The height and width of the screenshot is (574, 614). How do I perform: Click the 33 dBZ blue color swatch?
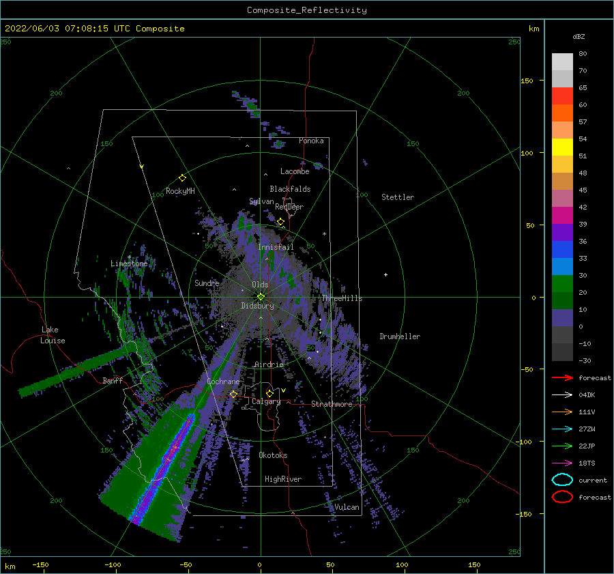pos(562,266)
